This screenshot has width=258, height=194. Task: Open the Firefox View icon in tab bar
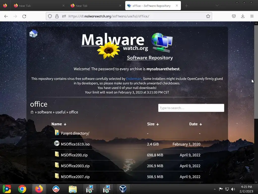click(x=5, y=6)
